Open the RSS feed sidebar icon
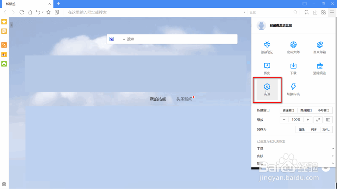Image resolution: width=337 pixels, height=189 pixels. pyautogui.click(x=4, y=45)
